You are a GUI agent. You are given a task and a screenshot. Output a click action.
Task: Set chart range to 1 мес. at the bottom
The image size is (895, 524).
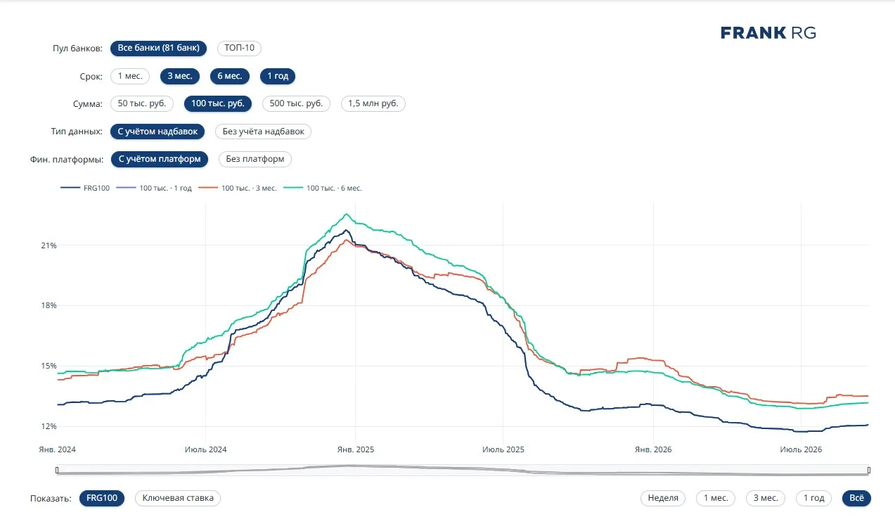pos(716,498)
